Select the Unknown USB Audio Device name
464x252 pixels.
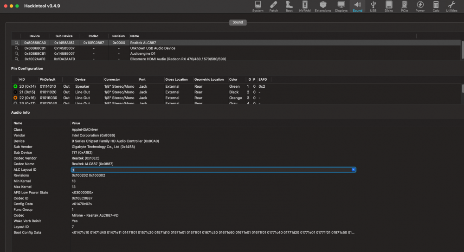[x=153, y=48]
